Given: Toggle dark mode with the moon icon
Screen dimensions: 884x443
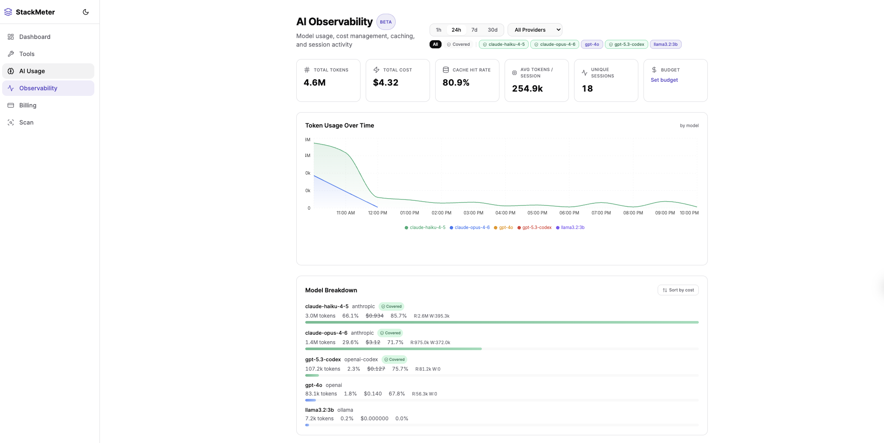Looking at the screenshot, I should pos(86,12).
